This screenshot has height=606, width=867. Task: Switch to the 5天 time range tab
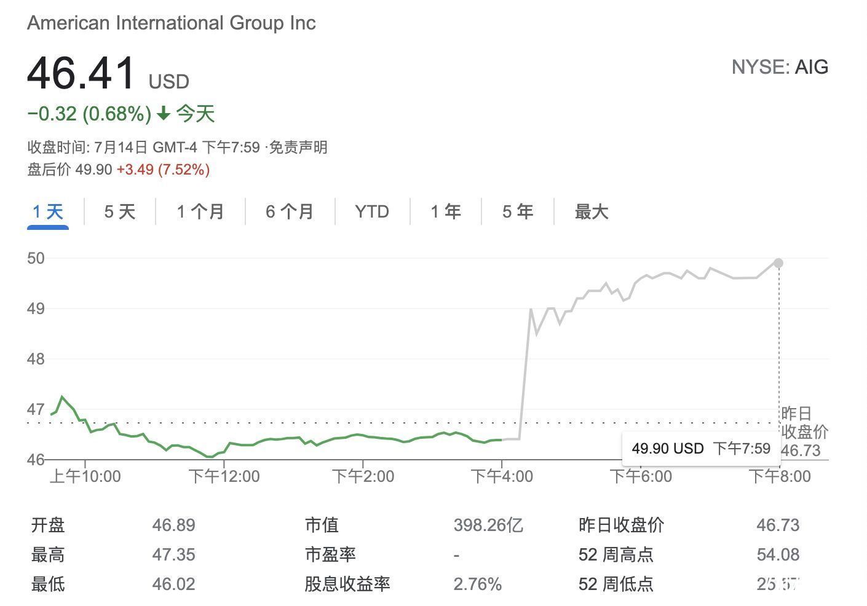pyautogui.click(x=117, y=211)
